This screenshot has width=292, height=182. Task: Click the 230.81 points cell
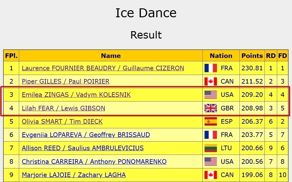pos(252,68)
